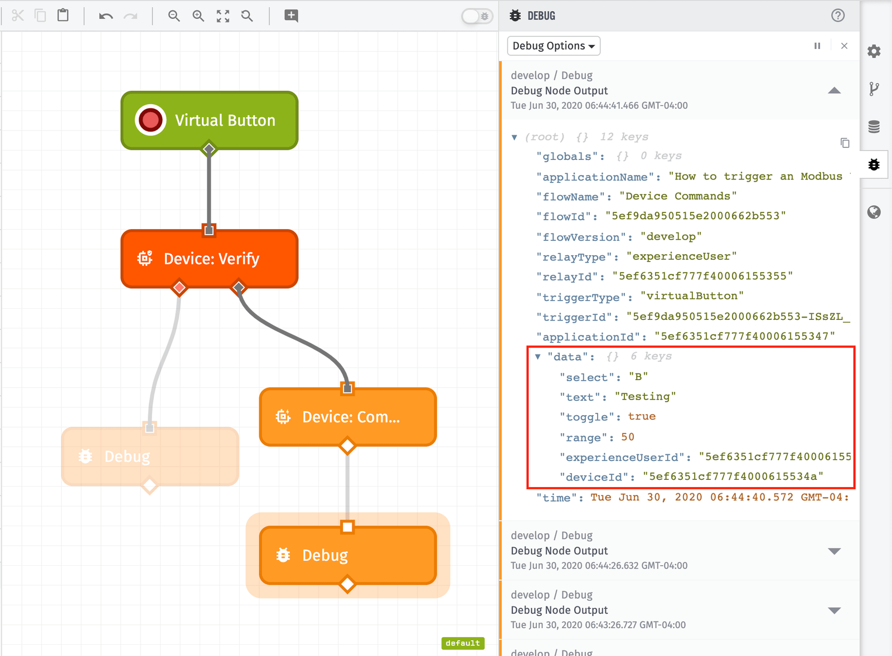
Task: Click the "triggerType" virtualButton line
Action: (640, 297)
